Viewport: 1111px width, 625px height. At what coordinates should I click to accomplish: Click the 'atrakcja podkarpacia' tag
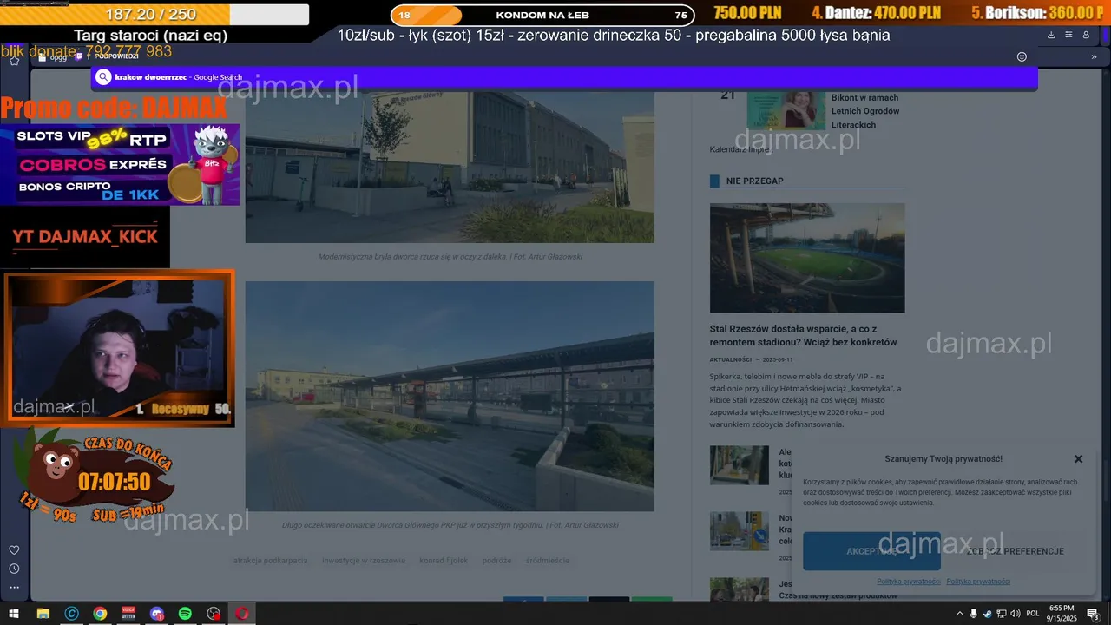click(270, 561)
